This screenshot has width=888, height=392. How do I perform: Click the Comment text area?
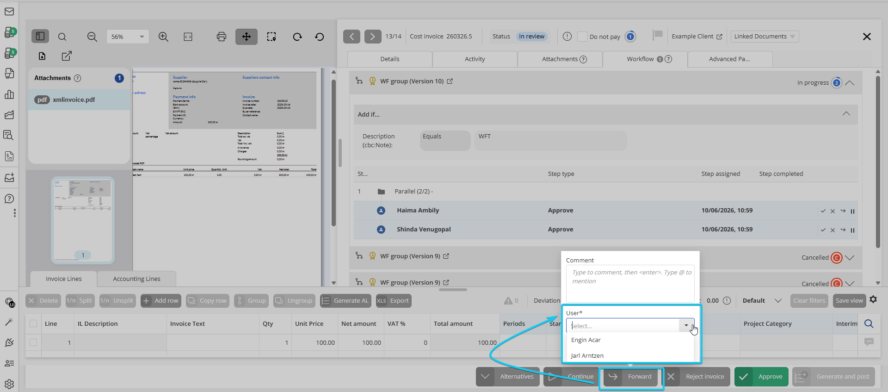pos(630,284)
